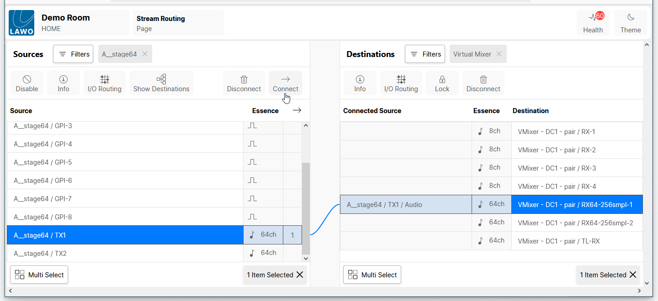This screenshot has width=658, height=301.
Task: Enable Multi Select in Sources panel
Action: point(39,275)
